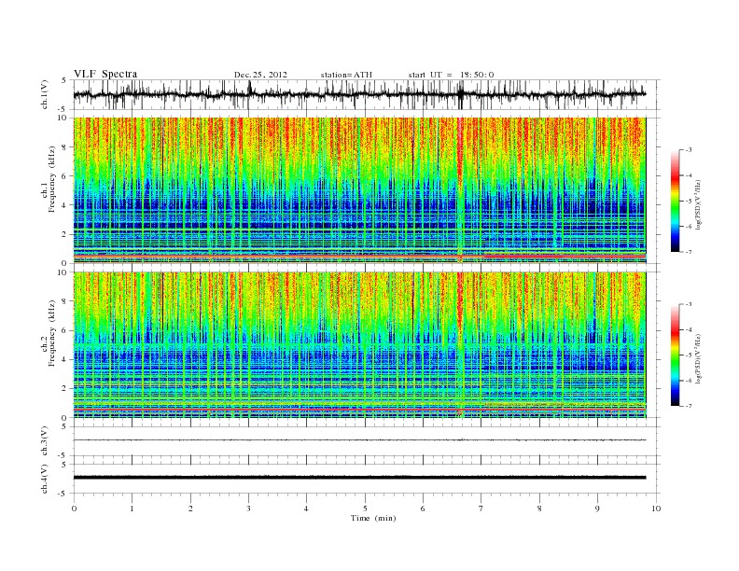Image resolution: width=739 pixels, height=571 pixels.
Task: Click the "-4" tick on lower color bar
Action: coord(689,329)
